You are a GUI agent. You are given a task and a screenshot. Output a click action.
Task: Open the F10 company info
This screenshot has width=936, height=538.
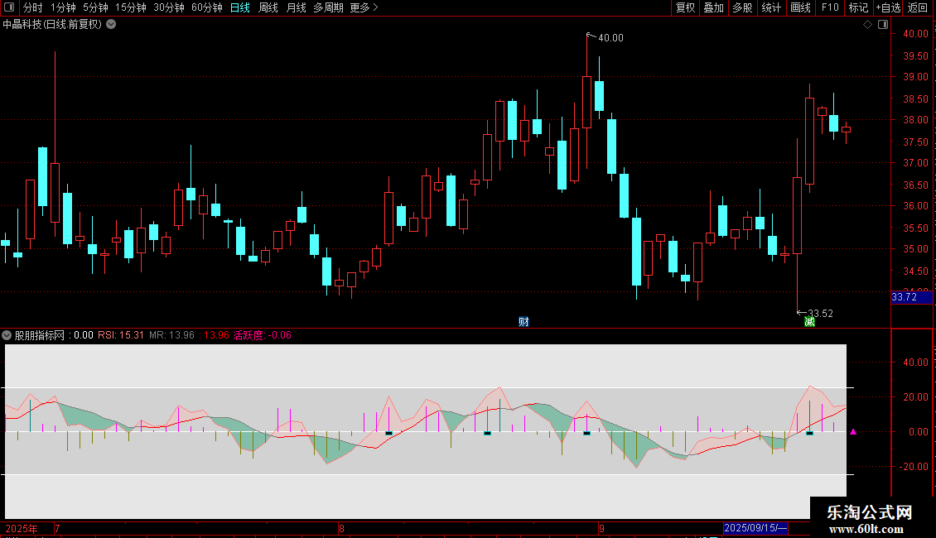point(830,7)
